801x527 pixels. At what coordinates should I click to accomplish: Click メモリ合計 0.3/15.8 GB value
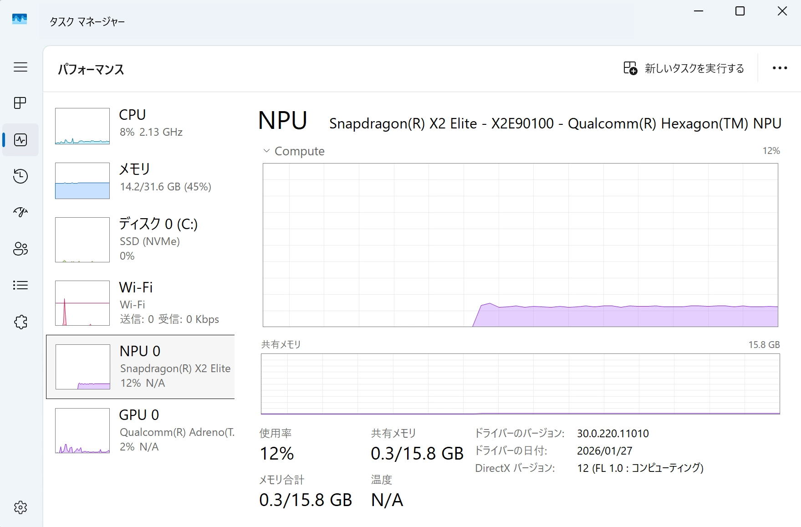(306, 500)
